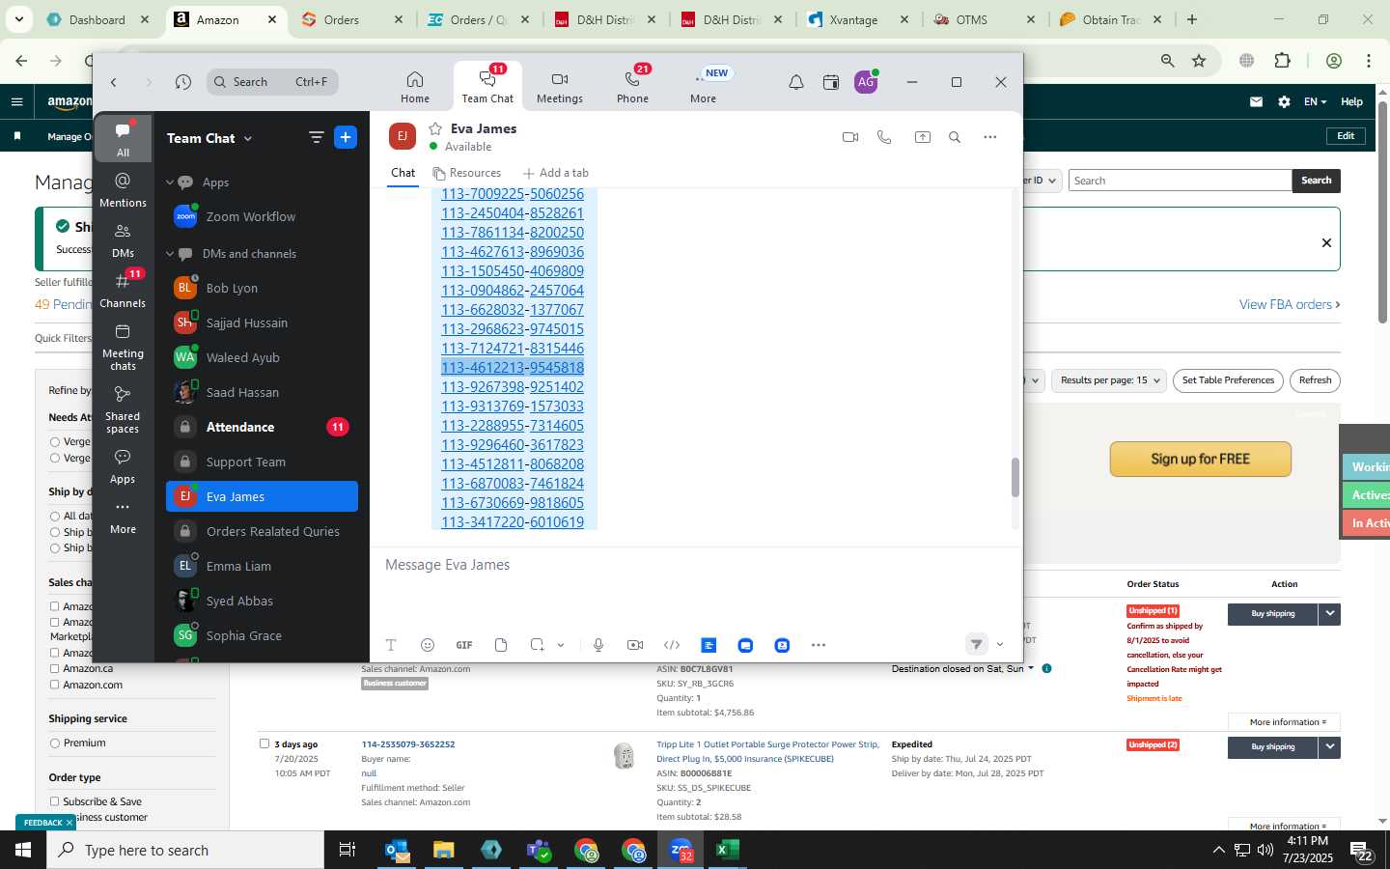The height and width of the screenshot is (869, 1390).
Task: Open Meeting chats in sidebar
Action: (x=123, y=348)
